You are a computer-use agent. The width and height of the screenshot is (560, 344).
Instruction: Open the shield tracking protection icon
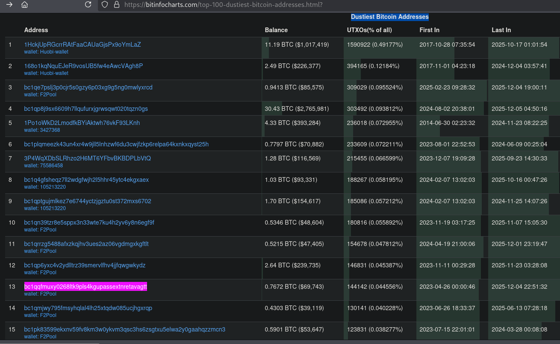coord(105,5)
